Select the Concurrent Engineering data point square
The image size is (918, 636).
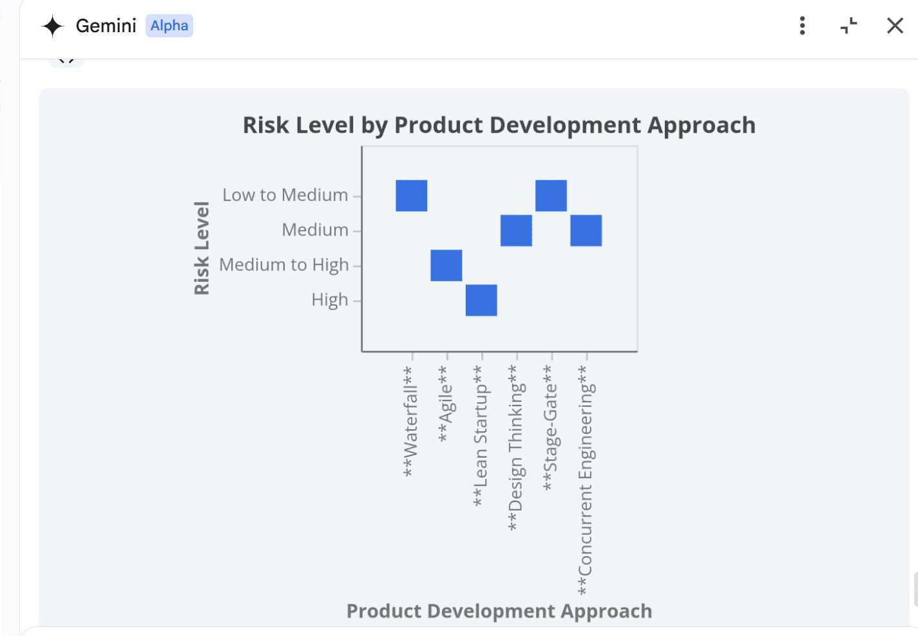coord(586,230)
